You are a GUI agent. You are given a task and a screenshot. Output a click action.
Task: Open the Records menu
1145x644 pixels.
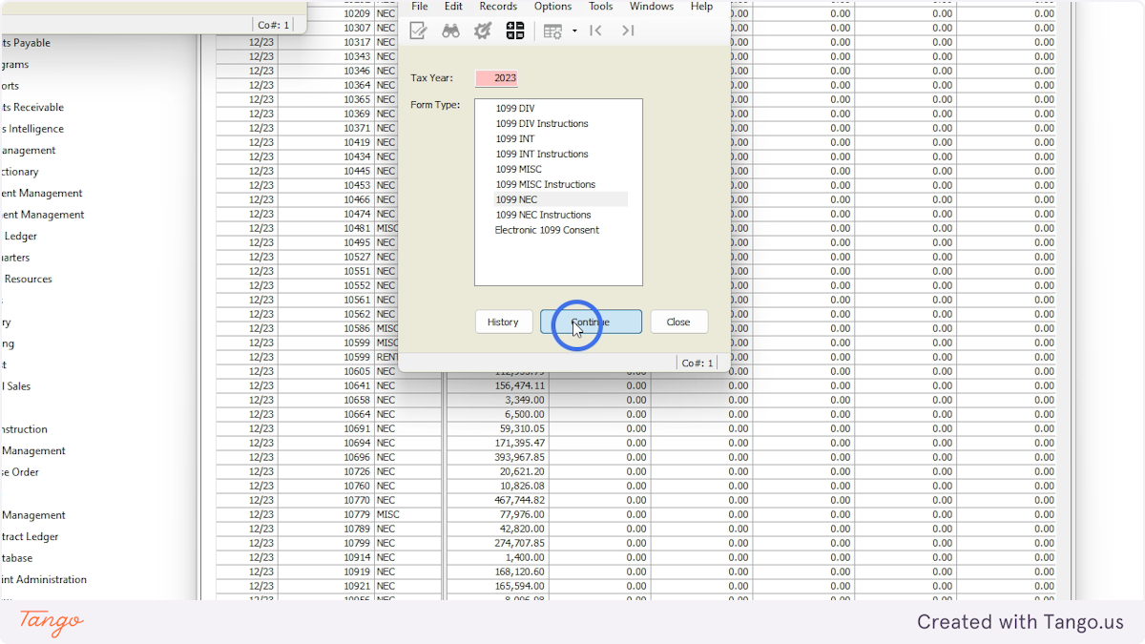pyautogui.click(x=498, y=7)
